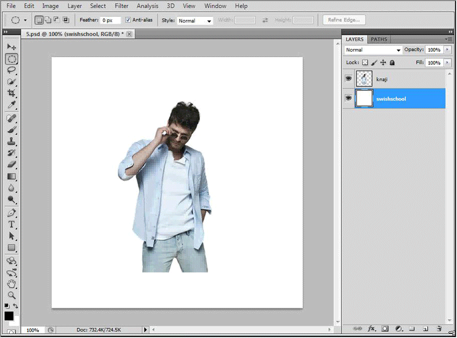This screenshot has width=457, height=338.
Task: Click the foreground color swatch
Action: (9, 316)
